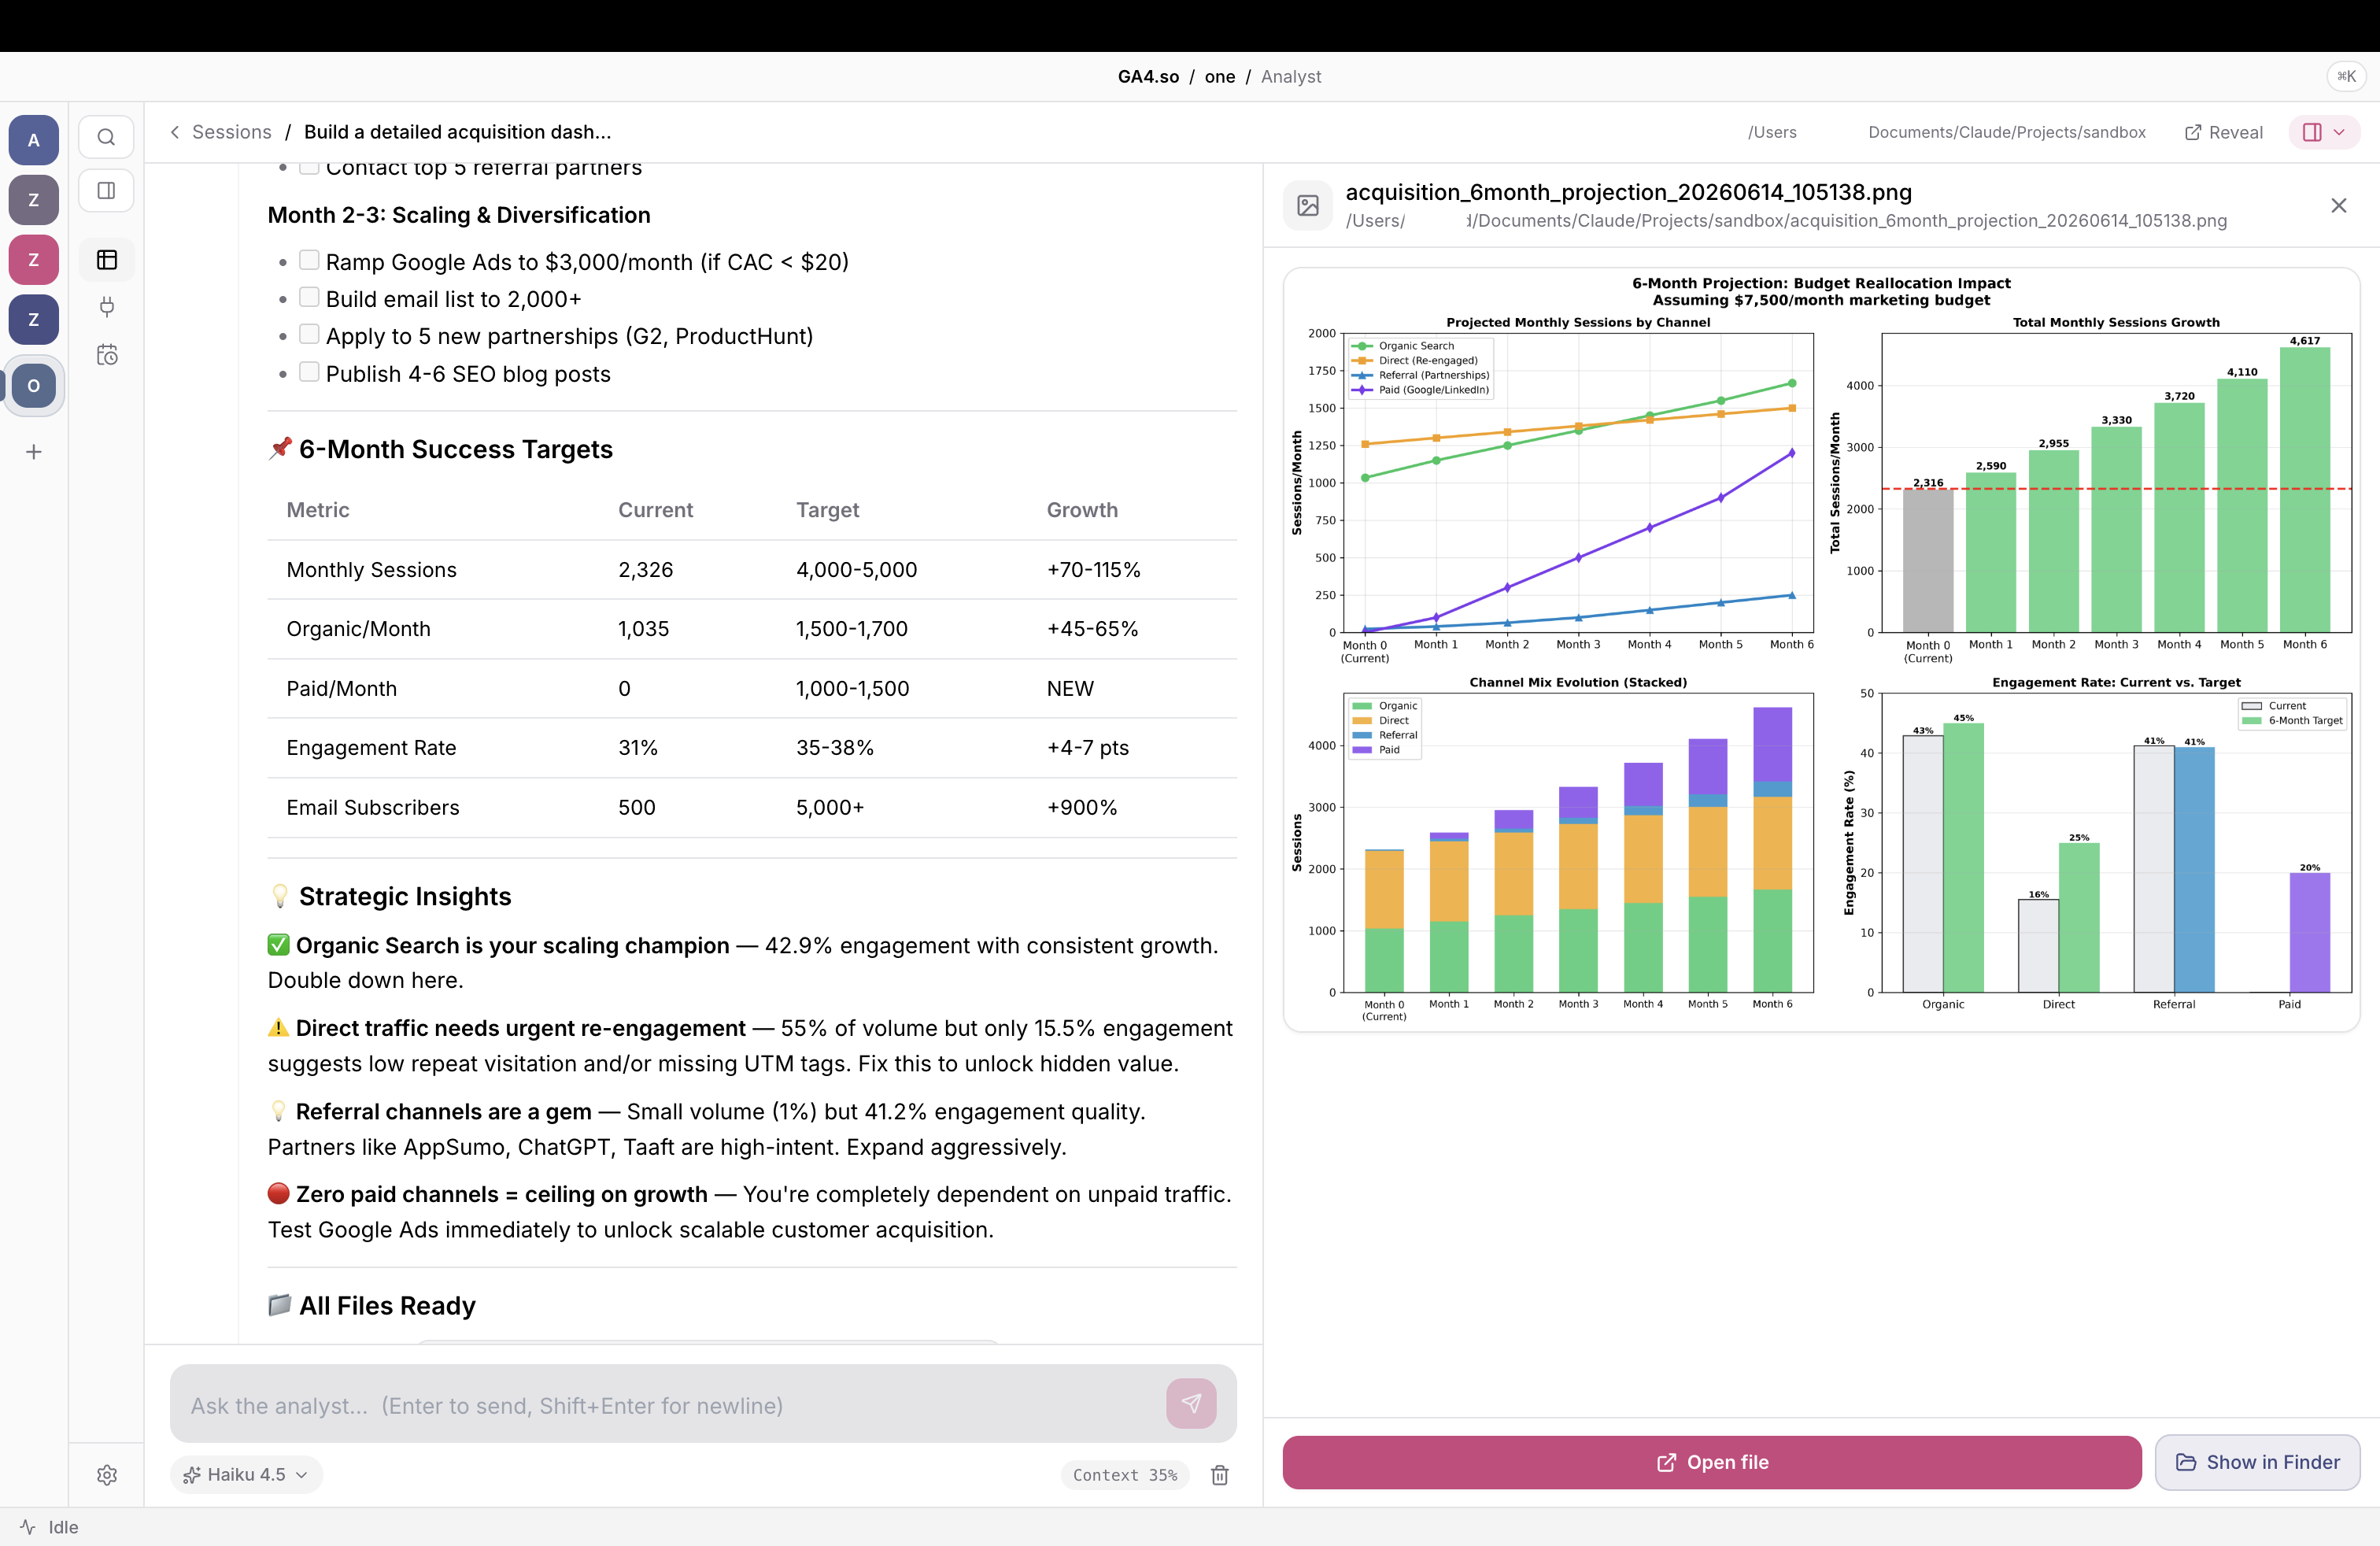Click the acquisition_6month_projection file name title
This screenshot has width=2380, height=1546.
pos(1628,192)
